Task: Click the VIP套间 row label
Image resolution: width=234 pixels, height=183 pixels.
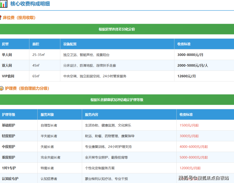Action: [x=8, y=76]
